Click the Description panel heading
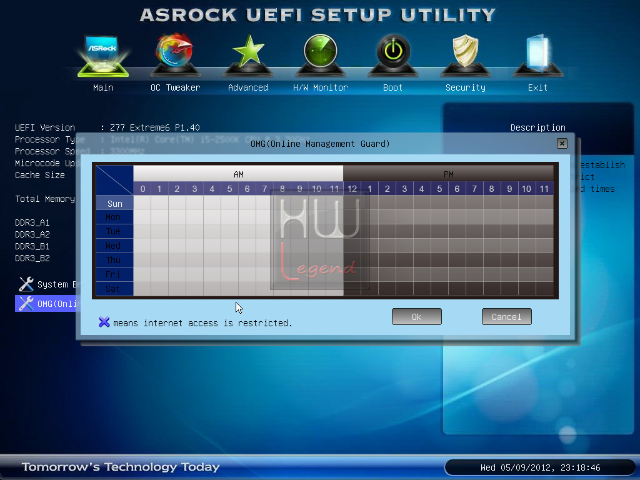Viewport: 640px width, 480px height. (538, 127)
